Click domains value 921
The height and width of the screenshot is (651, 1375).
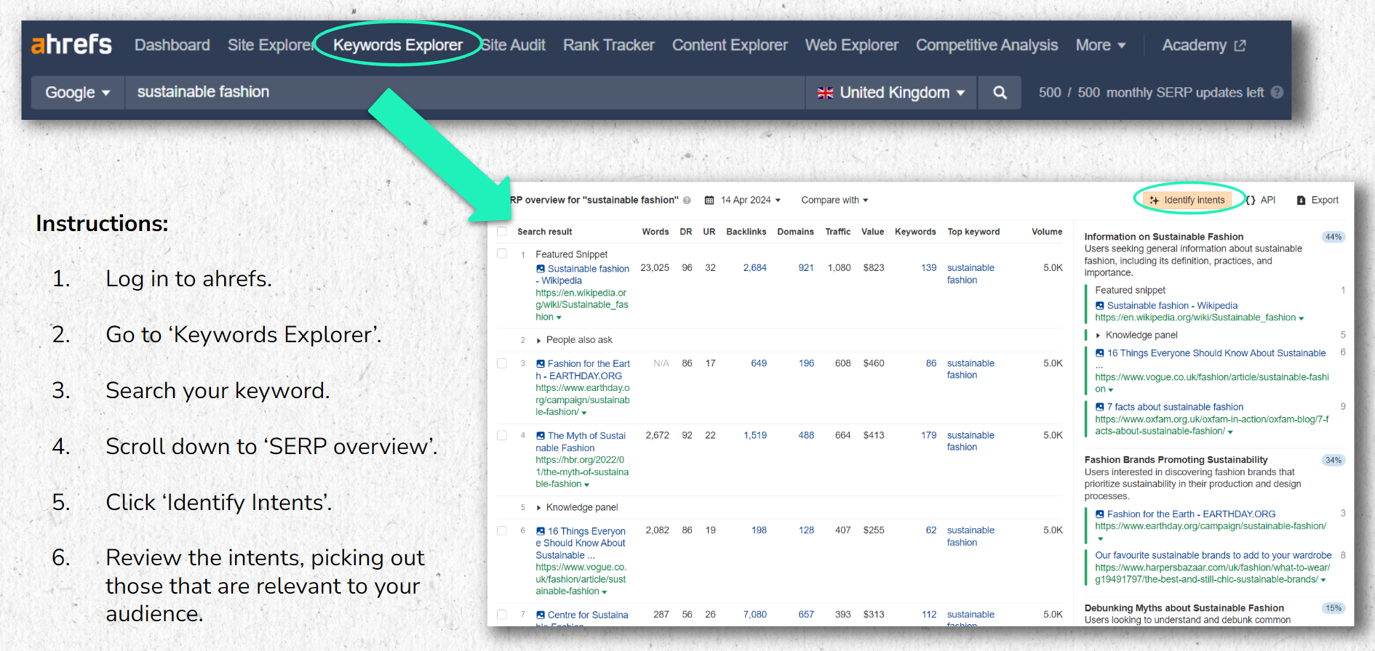806,268
